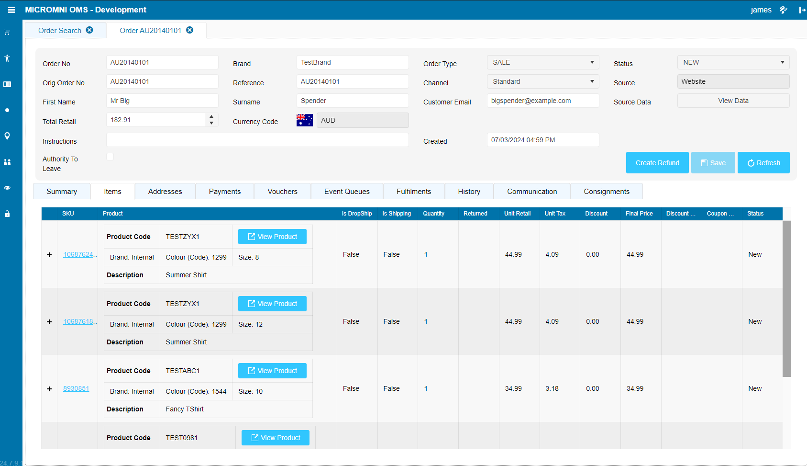Screen dimensions: 807x466
Task: Click the Surname field
Action: pyautogui.click(x=353, y=101)
